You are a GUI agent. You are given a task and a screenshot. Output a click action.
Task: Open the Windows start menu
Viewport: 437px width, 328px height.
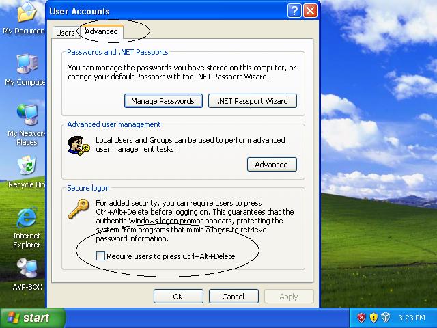(x=33, y=318)
